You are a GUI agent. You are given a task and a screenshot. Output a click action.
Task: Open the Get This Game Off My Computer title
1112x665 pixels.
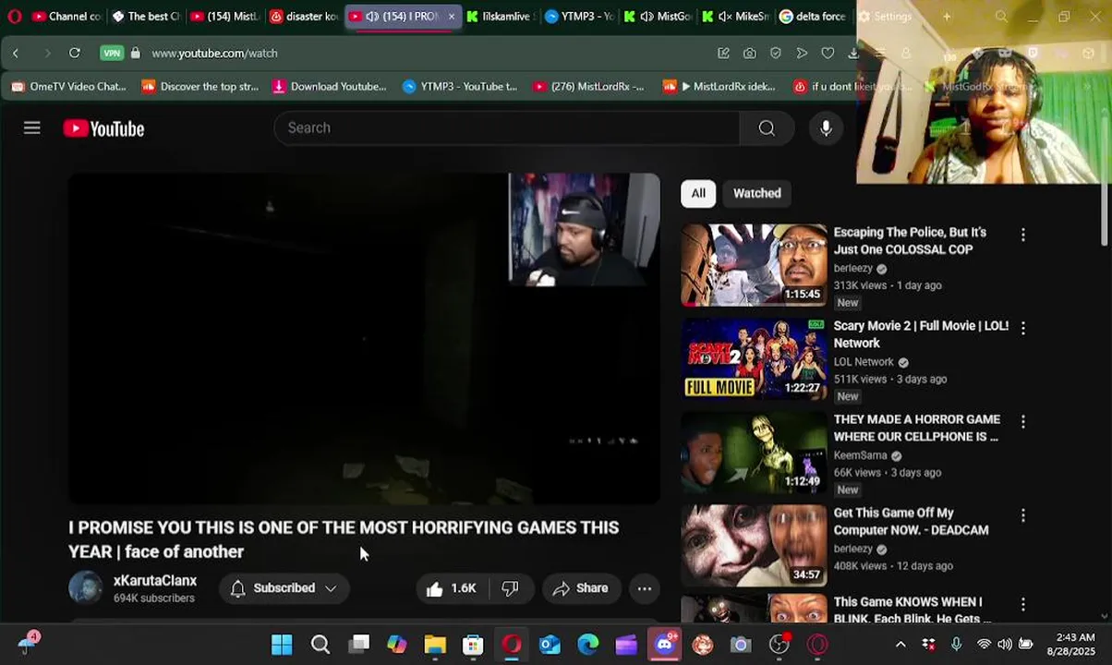click(912, 522)
